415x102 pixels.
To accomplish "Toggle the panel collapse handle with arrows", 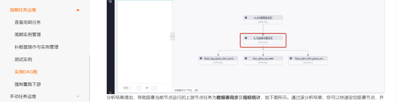I will point(172,36).
